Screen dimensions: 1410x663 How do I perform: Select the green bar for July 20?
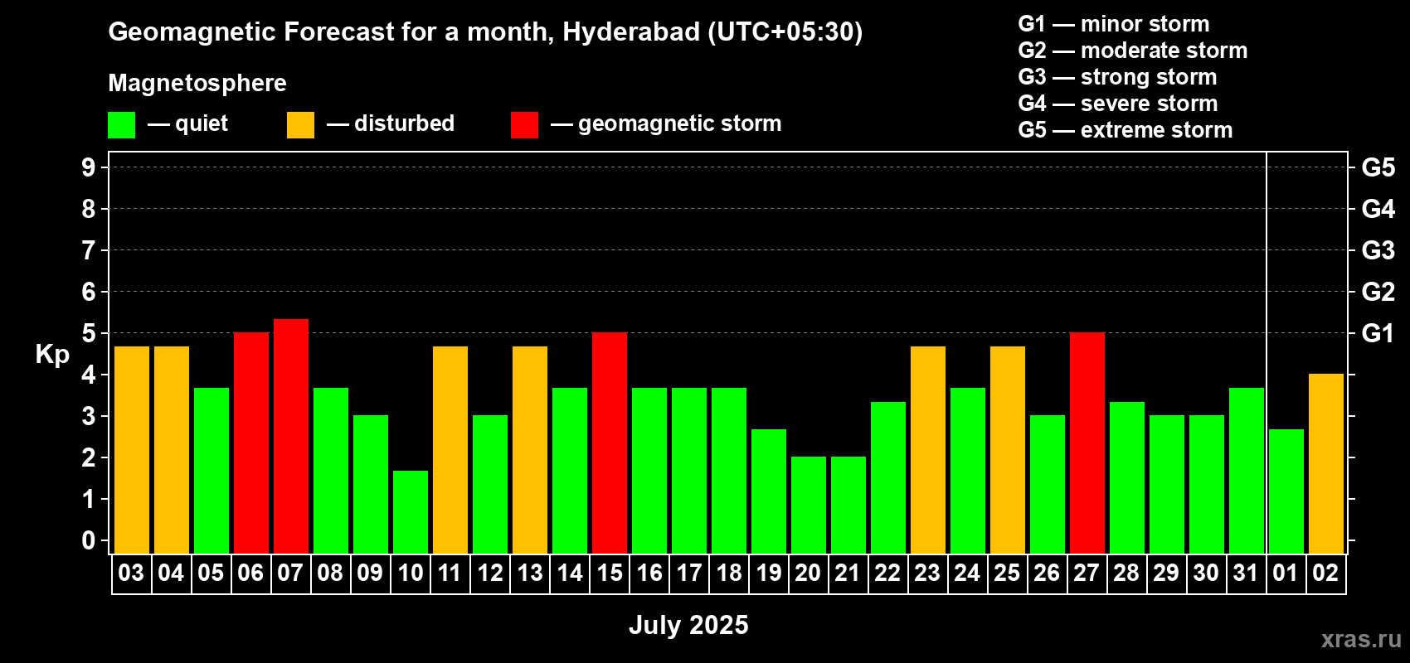click(x=809, y=505)
